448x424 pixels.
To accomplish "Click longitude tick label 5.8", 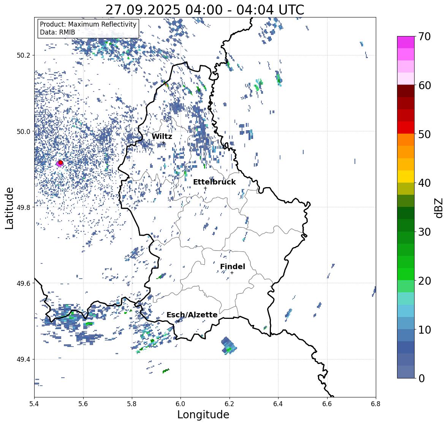I will 132,404.
